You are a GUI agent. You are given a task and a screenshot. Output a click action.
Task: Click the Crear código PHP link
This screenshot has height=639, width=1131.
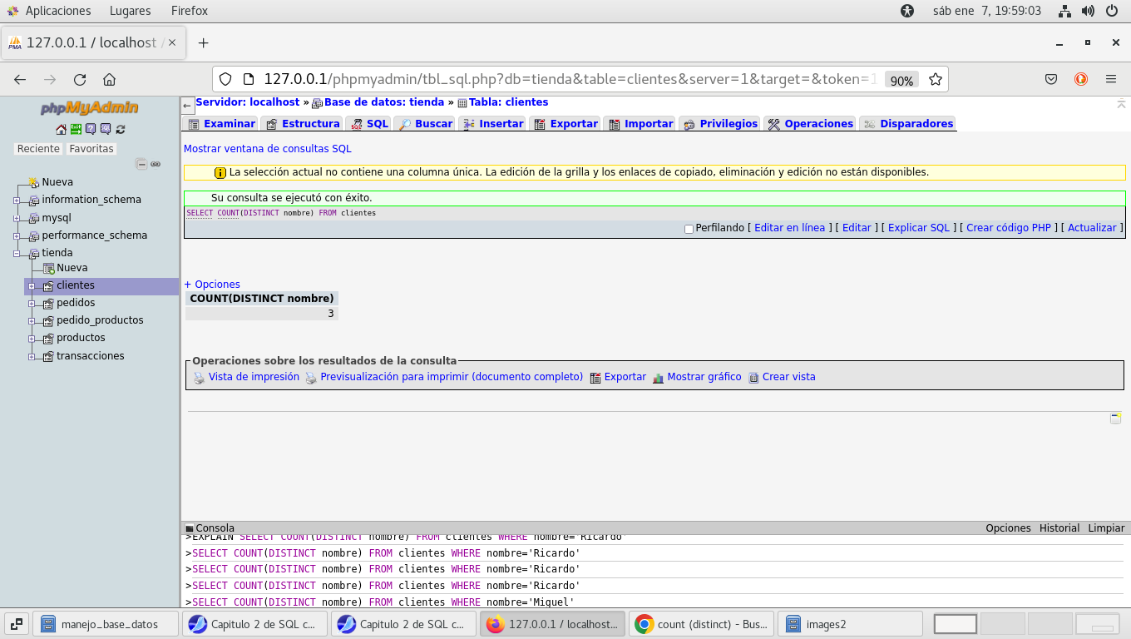tap(1008, 228)
